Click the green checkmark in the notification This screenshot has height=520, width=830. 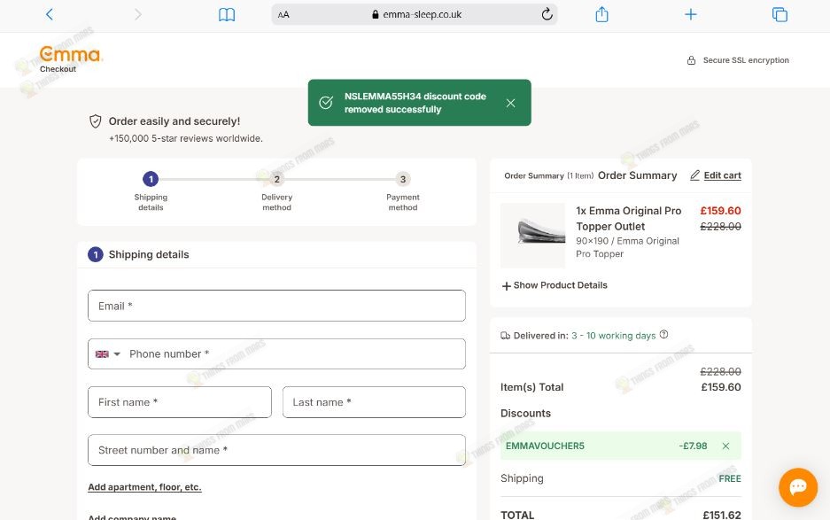[326, 103]
